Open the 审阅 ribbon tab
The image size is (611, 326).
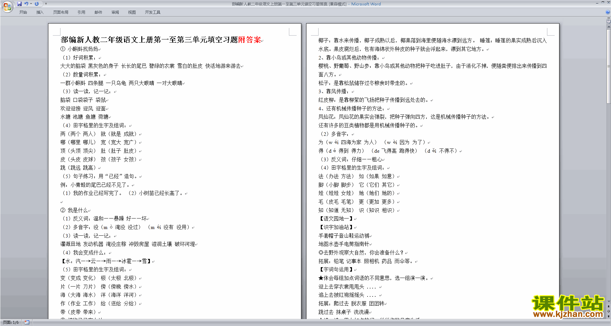tap(115, 12)
